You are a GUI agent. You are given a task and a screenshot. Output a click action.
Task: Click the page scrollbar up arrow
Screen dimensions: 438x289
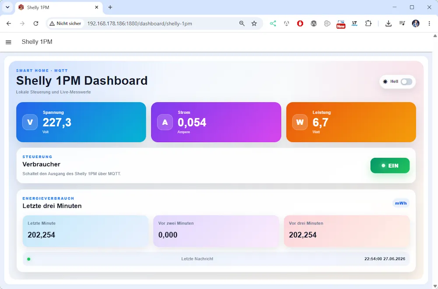435,36
